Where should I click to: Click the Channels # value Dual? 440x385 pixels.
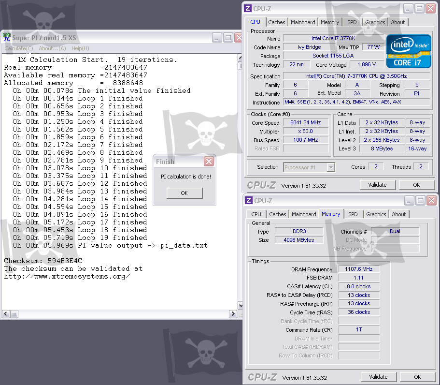pos(395,231)
